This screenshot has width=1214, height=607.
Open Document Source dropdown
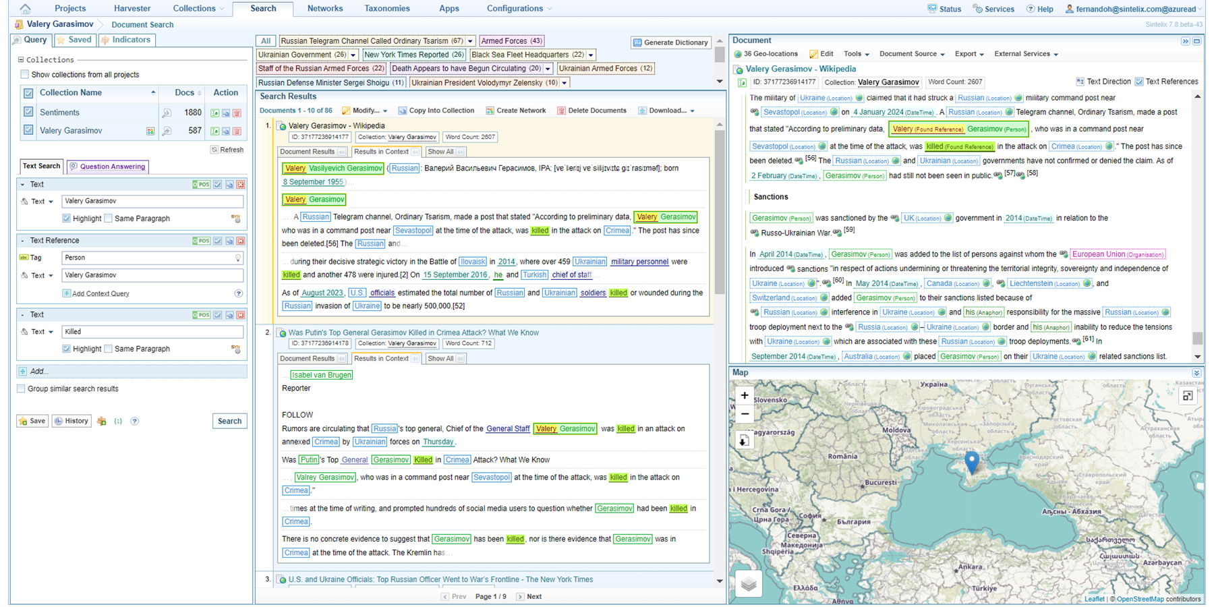[x=912, y=54]
